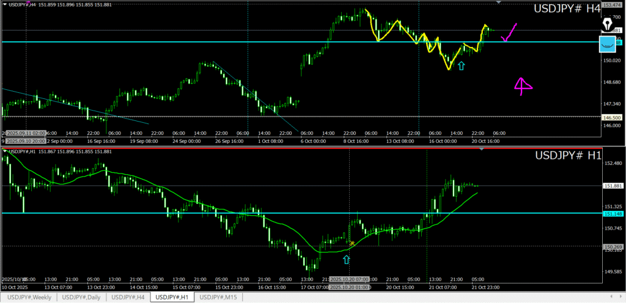Select the cyan up arrow on H1 chart
This screenshot has height=303, width=626.
(347, 259)
